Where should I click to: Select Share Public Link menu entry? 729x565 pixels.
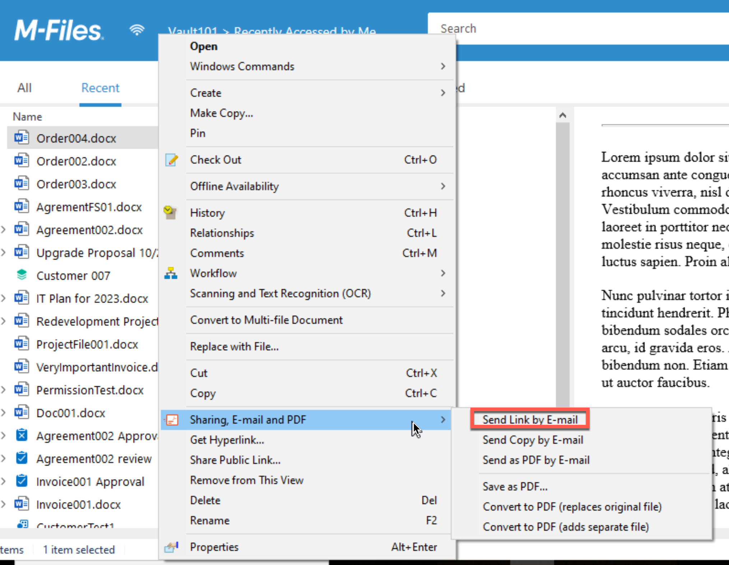click(x=307, y=460)
